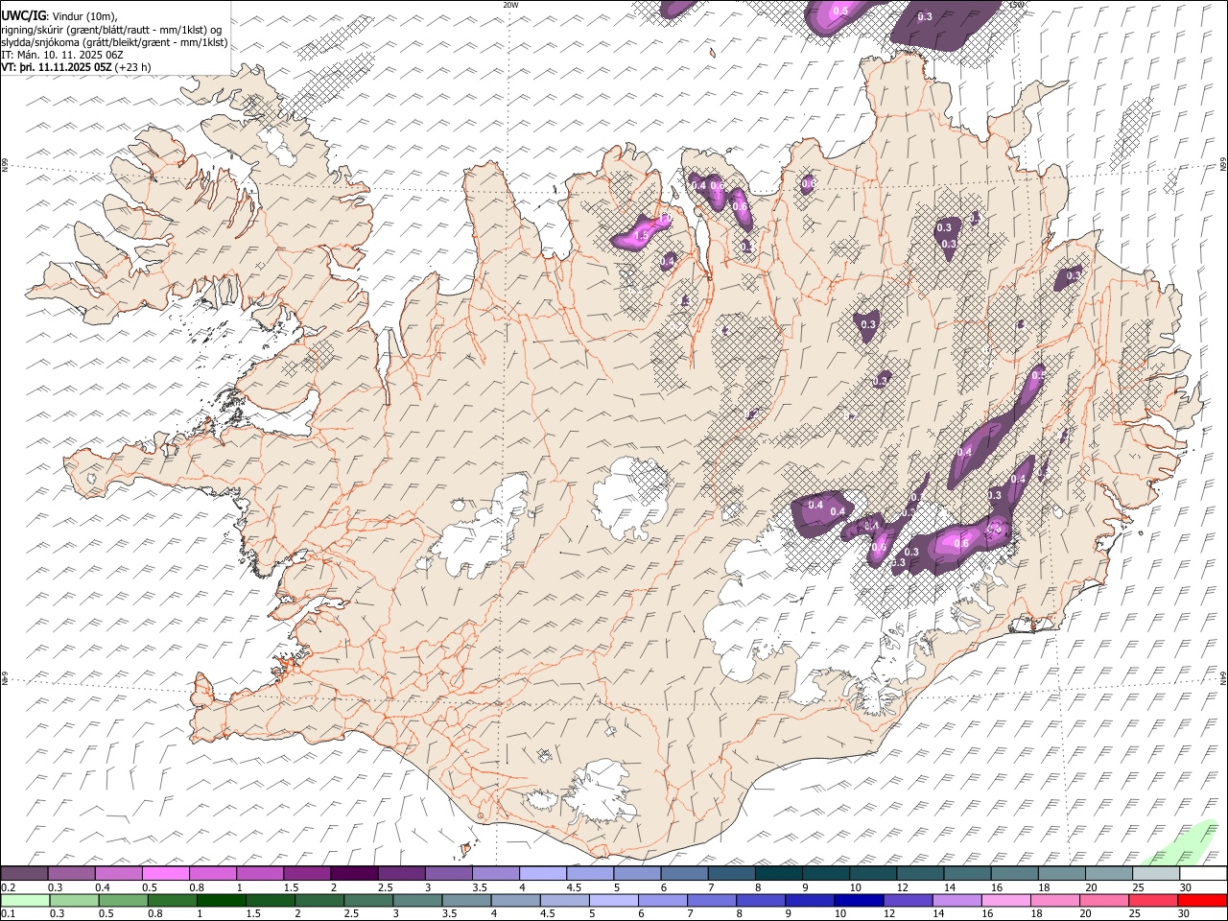Click the '0.1' label in the lower legend row

click(7, 914)
